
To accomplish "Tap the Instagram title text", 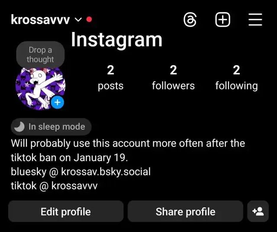I will [x=116, y=40].
